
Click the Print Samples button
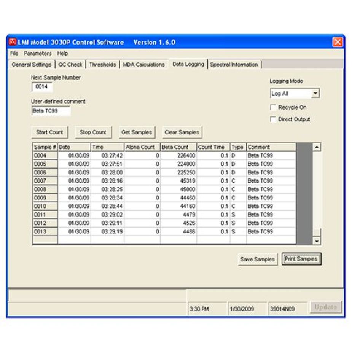pos(301,259)
